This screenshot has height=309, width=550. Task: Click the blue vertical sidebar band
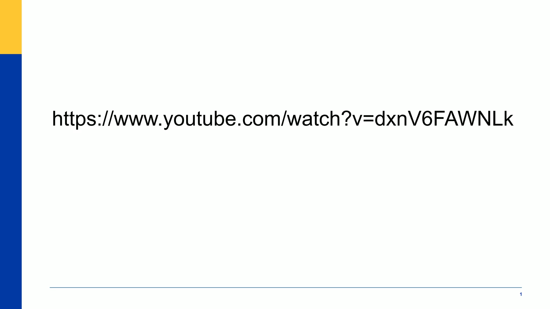(11, 181)
